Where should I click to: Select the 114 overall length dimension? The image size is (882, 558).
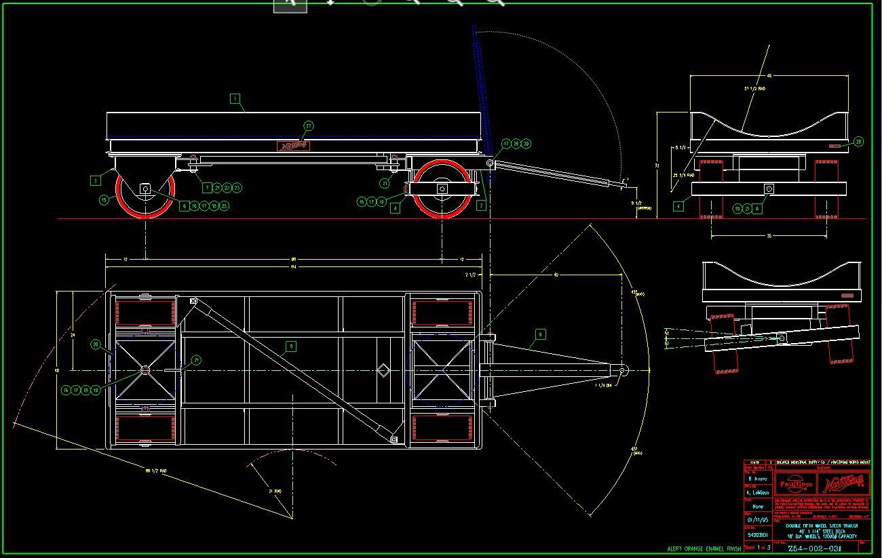[x=293, y=266]
